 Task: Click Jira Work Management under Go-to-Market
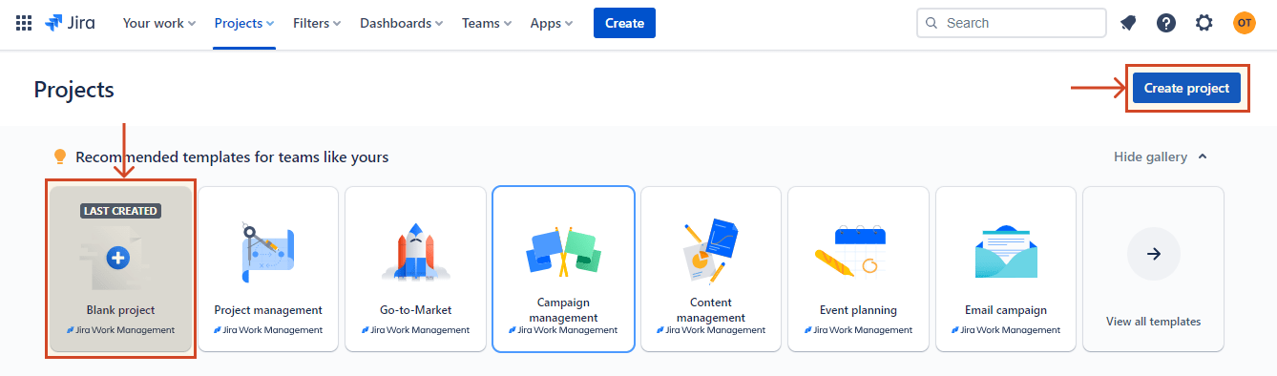(x=415, y=330)
